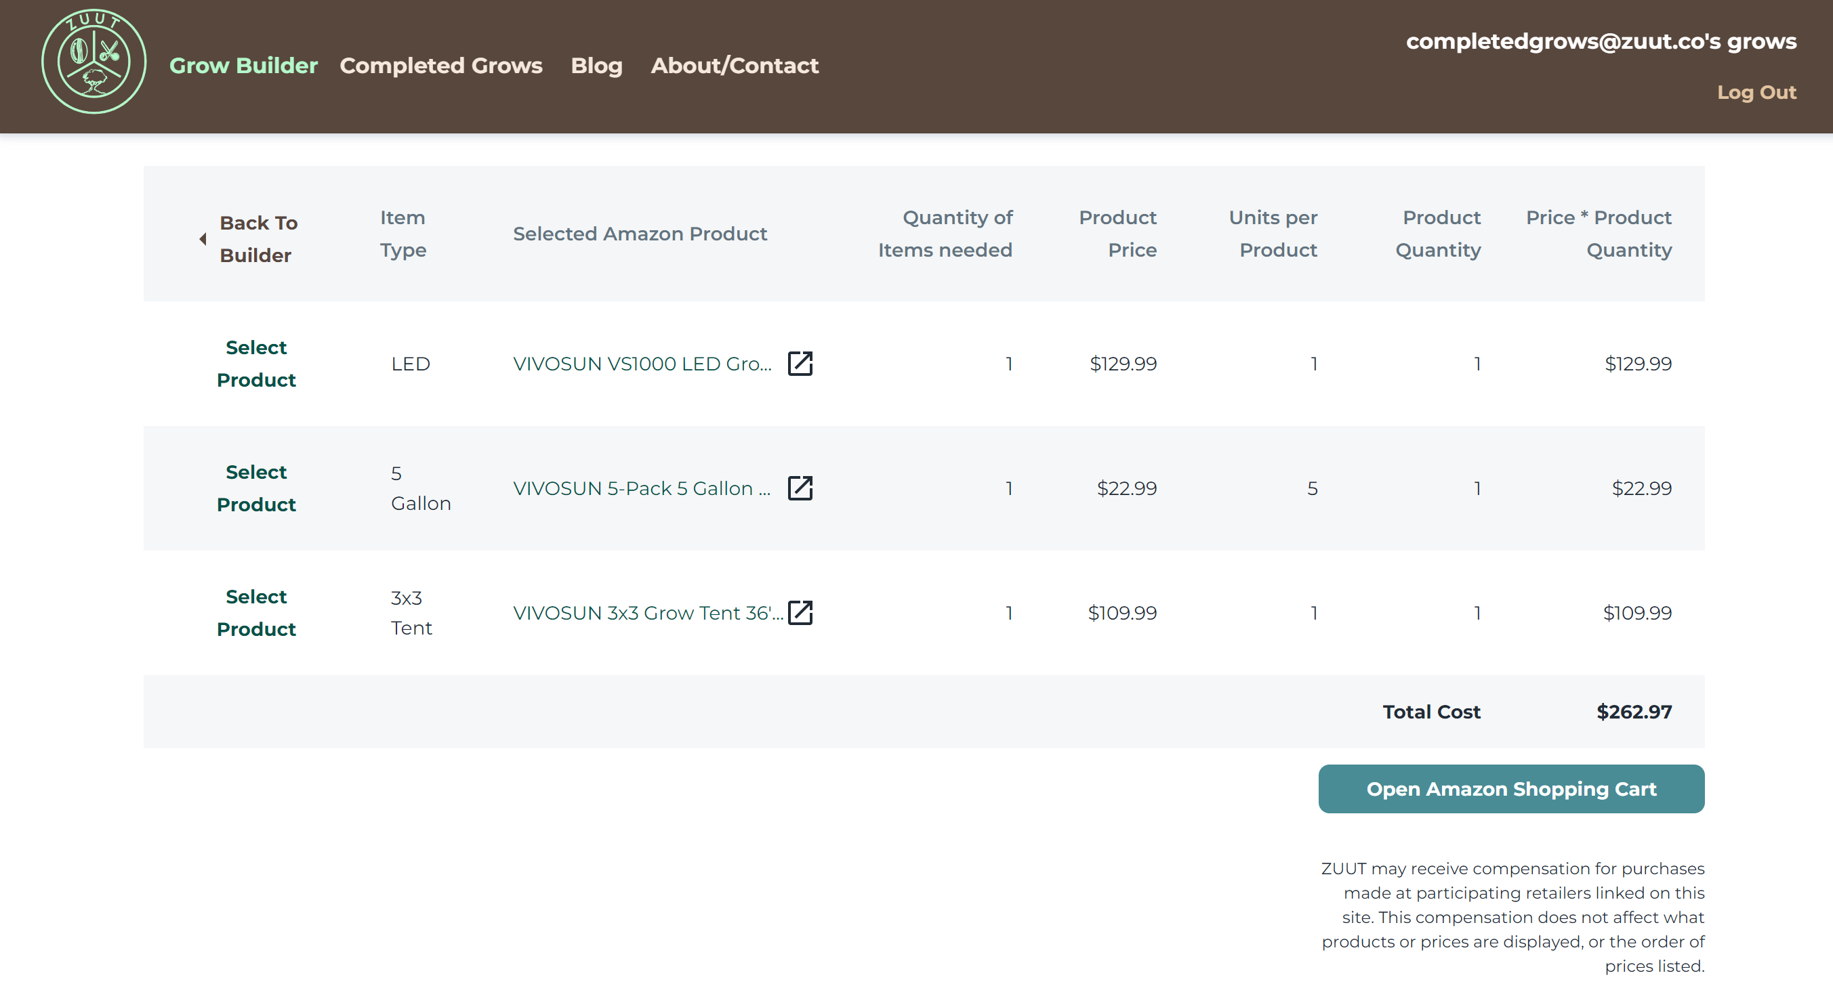Image resolution: width=1833 pixels, height=986 pixels.
Task: Open Completed Grows in navigation
Action: coord(441,66)
